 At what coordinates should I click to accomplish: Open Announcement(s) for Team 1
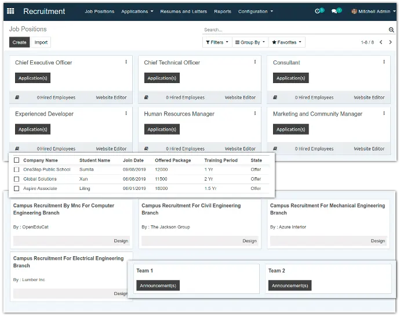(x=158, y=286)
